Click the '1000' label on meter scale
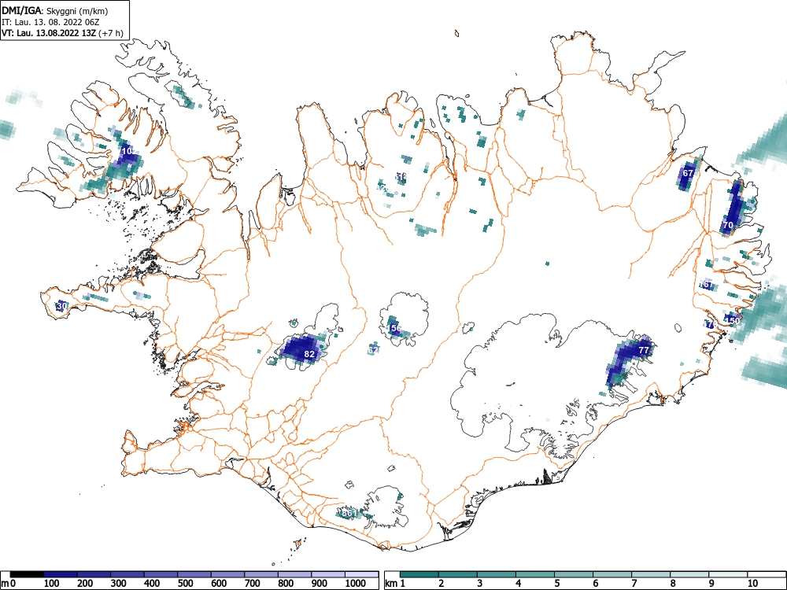The height and width of the screenshot is (590, 787). (356, 584)
